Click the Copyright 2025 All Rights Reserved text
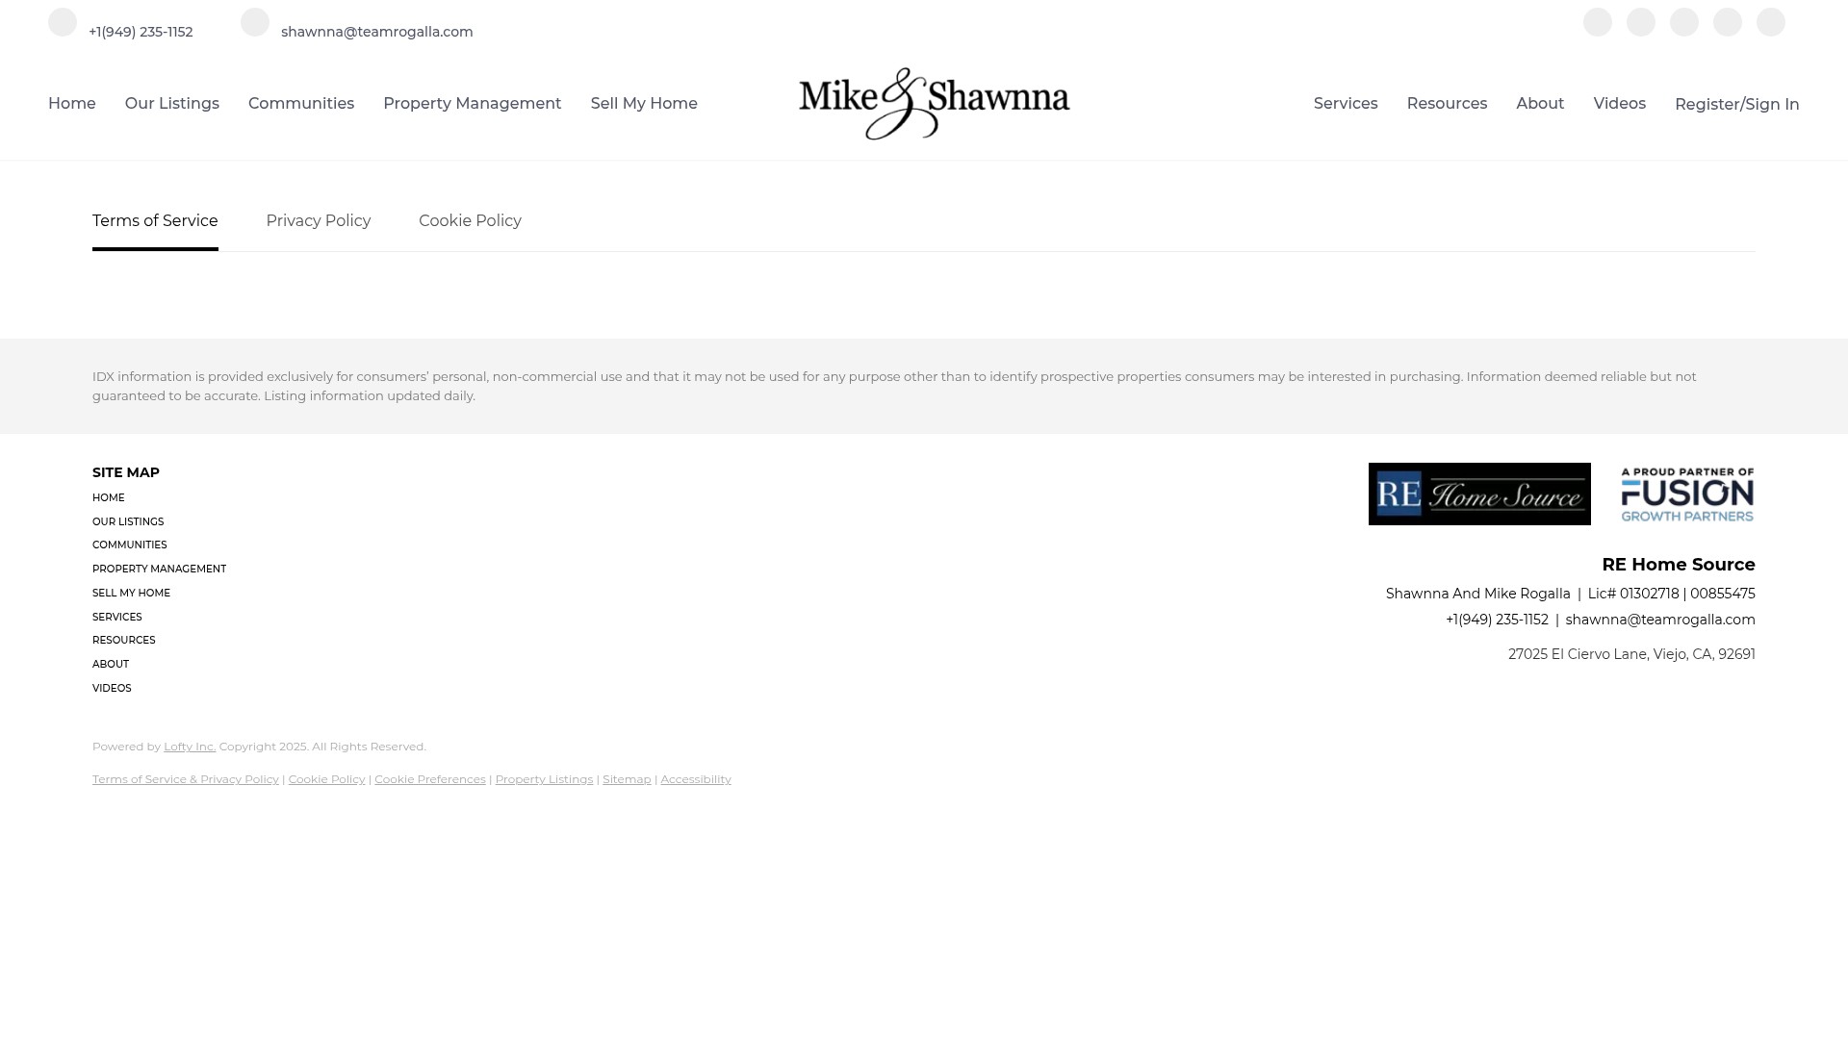Viewport: 1848px width, 1039px height. (x=322, y=747)
